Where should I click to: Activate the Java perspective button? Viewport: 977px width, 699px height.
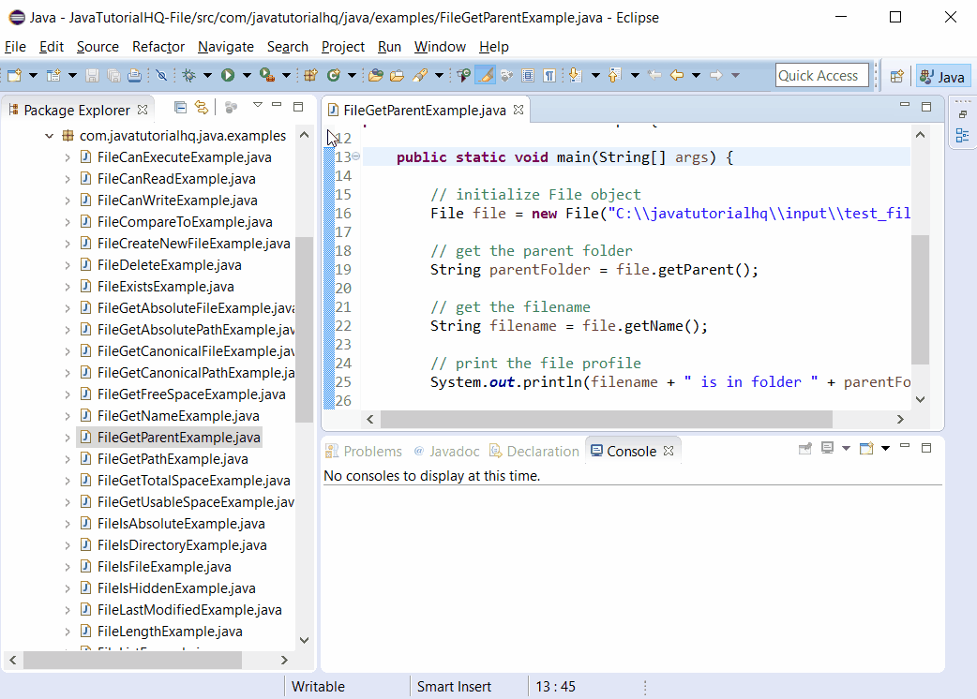pyautogui.click(x=942, y=76)
